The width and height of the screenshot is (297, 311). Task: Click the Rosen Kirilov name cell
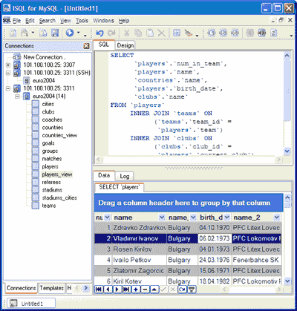pyautogui.click(x=140, y=249)
